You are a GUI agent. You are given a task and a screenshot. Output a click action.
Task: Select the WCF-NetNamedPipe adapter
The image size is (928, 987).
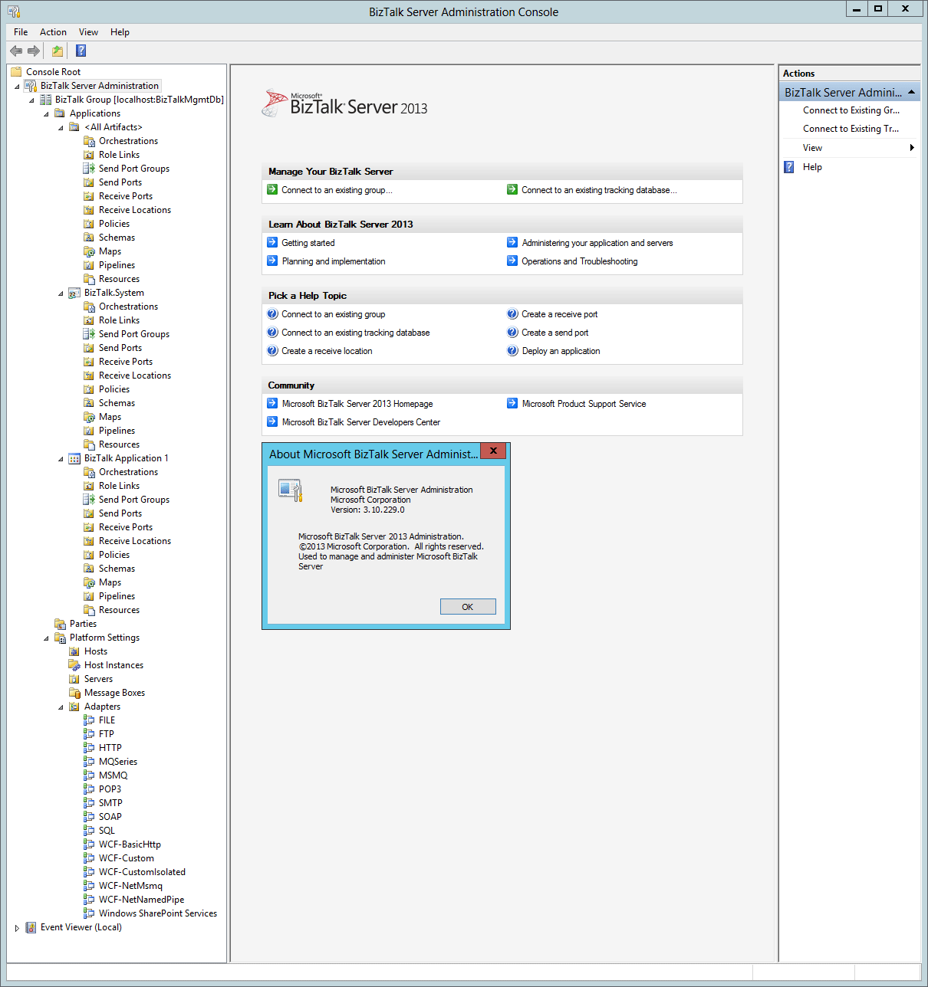[x=141, y=900]
